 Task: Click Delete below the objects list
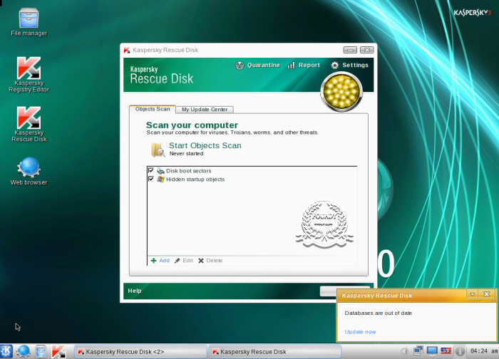point(210,261)
